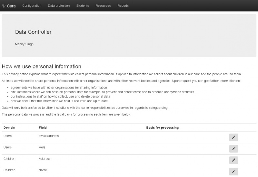Click the Cura hand logo icon

click(4, 5)
